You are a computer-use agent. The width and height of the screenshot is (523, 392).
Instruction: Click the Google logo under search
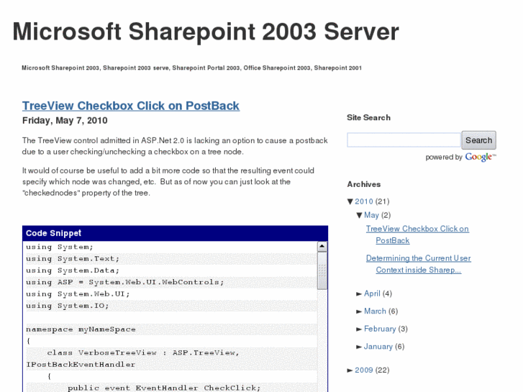(x=481, y=157)
